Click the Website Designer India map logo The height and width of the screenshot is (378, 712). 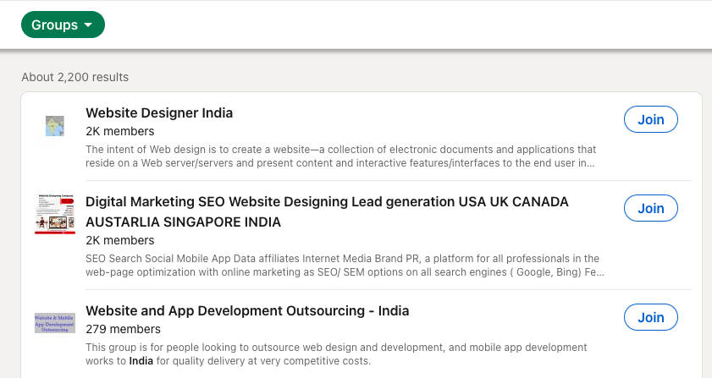55,126
